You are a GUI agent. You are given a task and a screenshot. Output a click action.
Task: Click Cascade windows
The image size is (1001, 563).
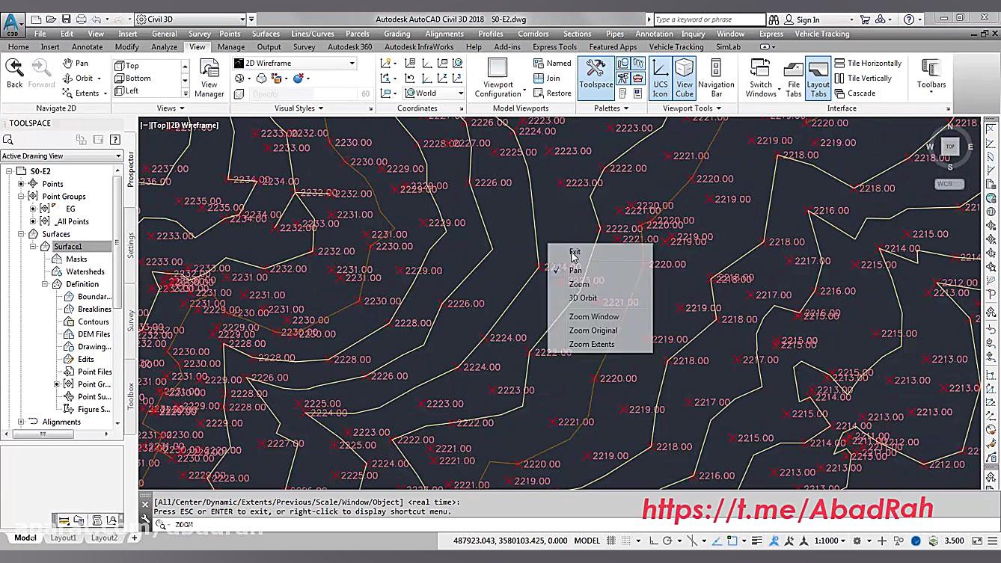pos(854,93)
